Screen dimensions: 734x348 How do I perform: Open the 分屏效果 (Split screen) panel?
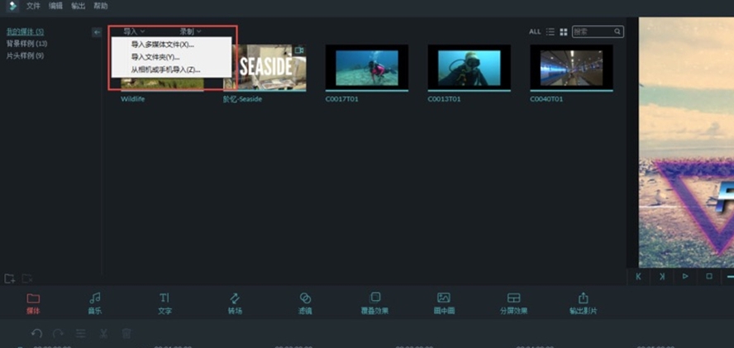[x=513, y=298]
